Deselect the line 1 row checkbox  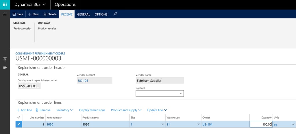click(19, 124)
